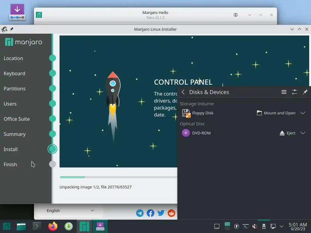Click the Floppy Disk device icon
The height and width of the screenshot is (233, 311).
(186, 113)
